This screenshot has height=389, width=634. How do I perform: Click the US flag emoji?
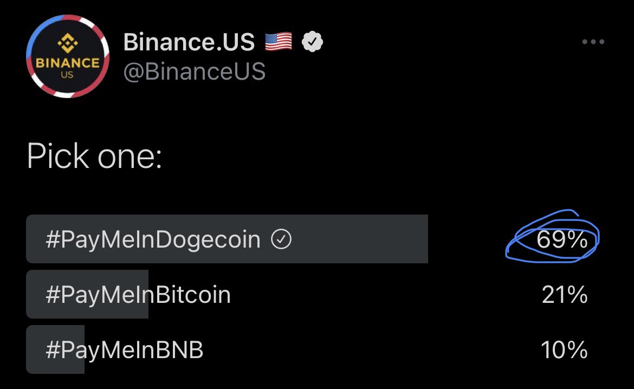point(279,42)
